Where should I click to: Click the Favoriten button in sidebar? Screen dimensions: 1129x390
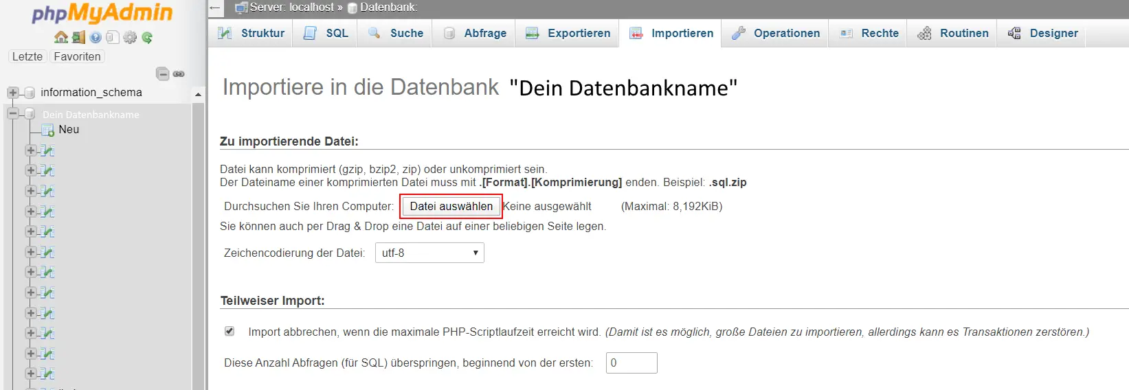77,56
